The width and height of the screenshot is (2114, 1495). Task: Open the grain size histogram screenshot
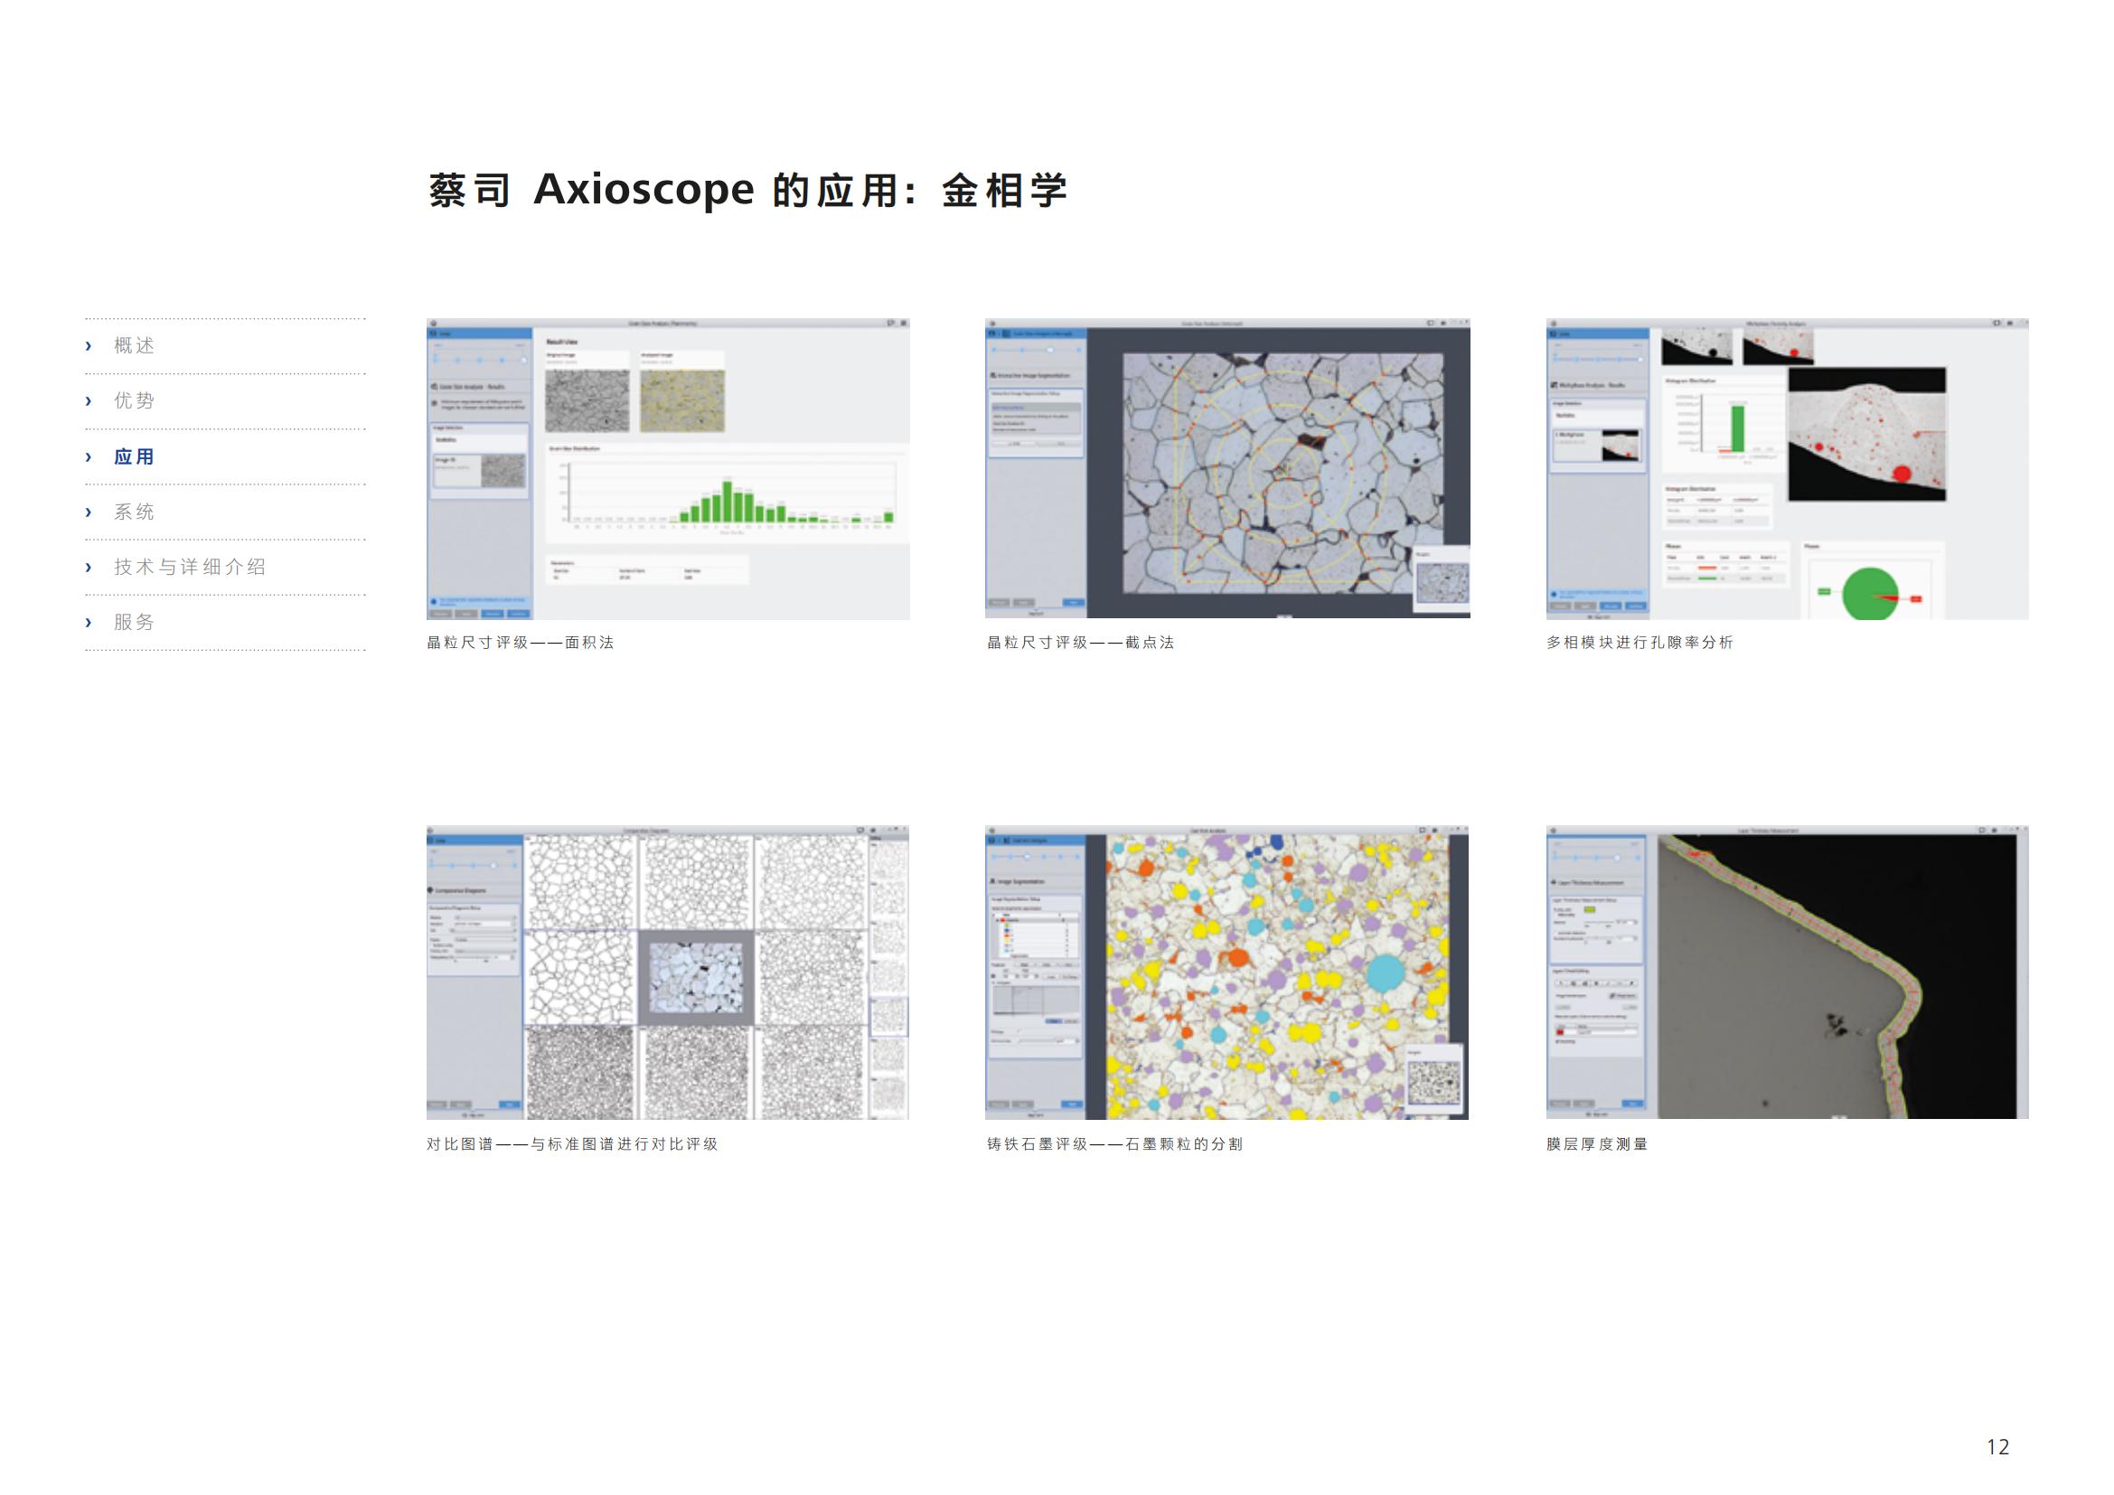pos(668,468)
